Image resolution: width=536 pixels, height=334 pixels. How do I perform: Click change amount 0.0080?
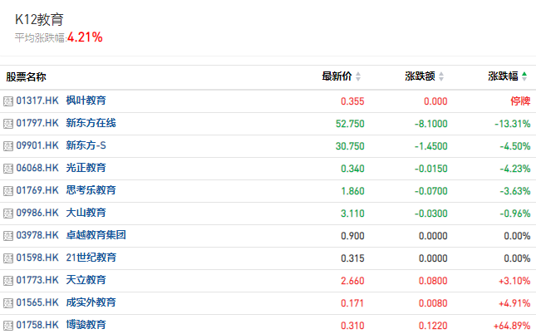coord(433,303)
